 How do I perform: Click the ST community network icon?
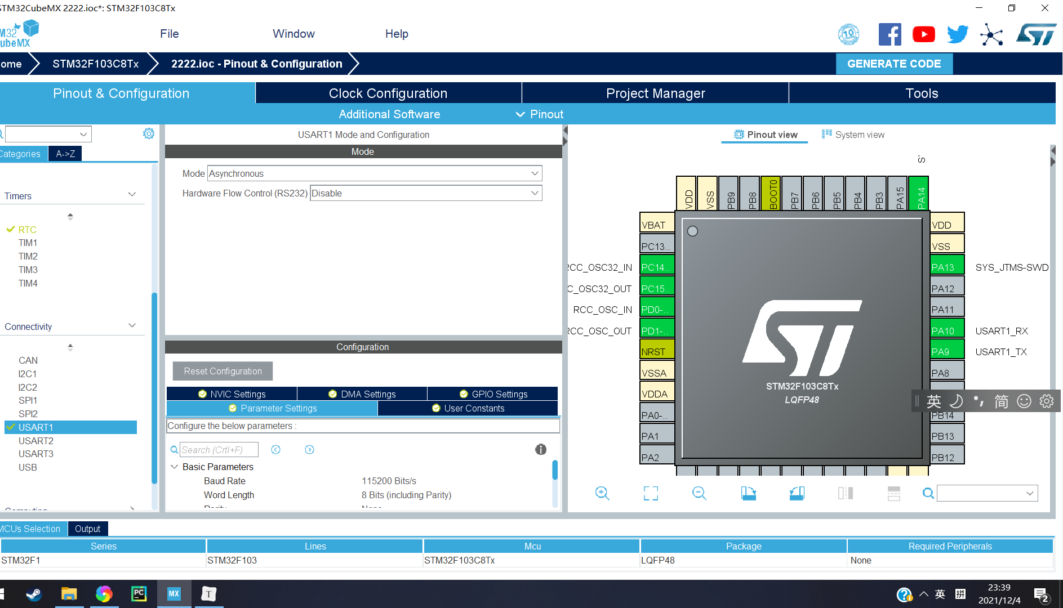coord(991,34)
